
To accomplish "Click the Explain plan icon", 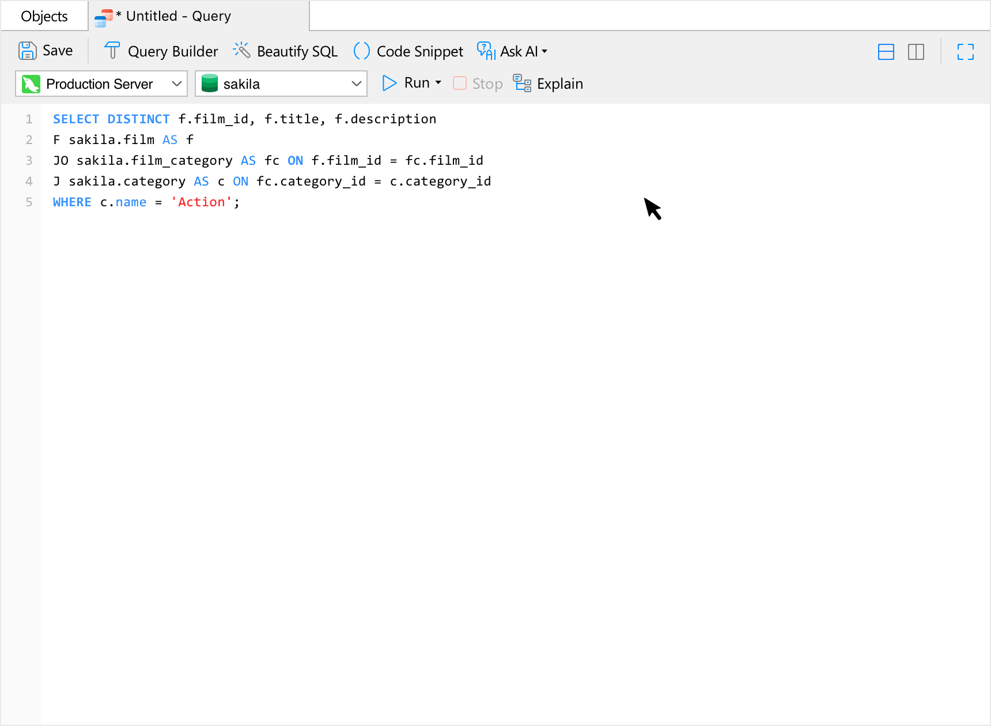I will click(522, 84).
